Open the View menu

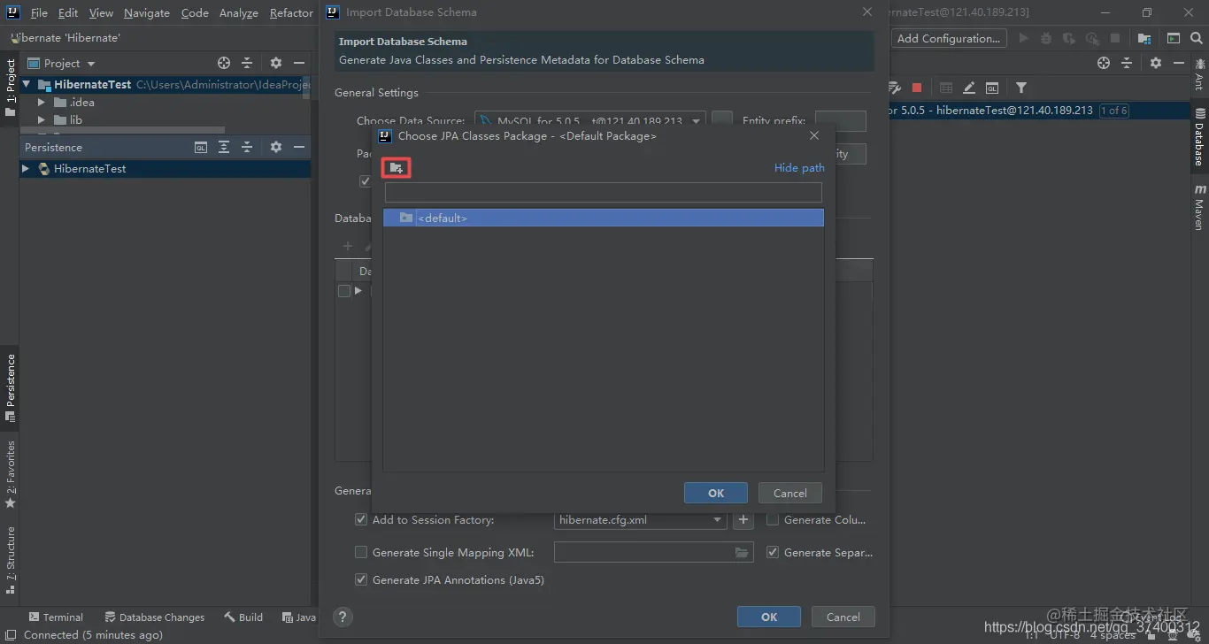coord(102,12)
